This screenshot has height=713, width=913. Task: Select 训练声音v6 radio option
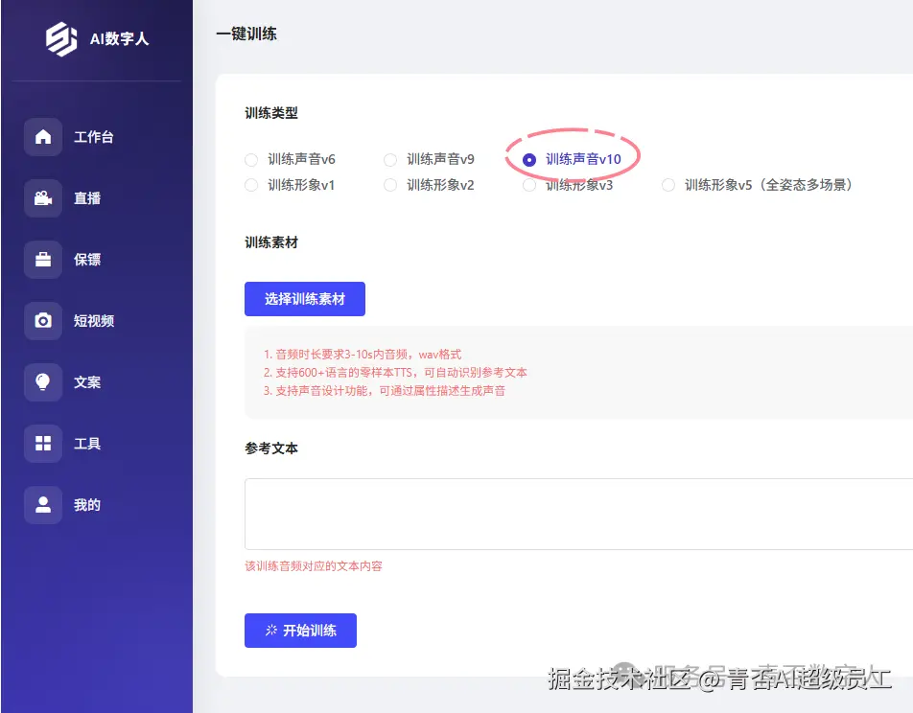pyautogui.click(x=251, y=159)
